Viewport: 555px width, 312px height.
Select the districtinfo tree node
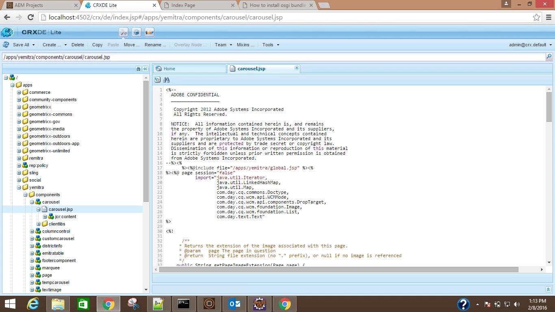[x=52, y=246]
